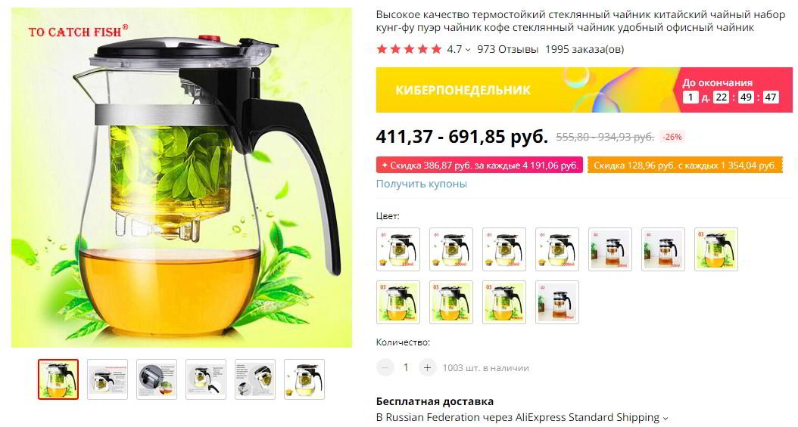Open the Получить купоны link
Image resolution: width=798 pixels, height=427 pixels.
click(x=422, y=184)
